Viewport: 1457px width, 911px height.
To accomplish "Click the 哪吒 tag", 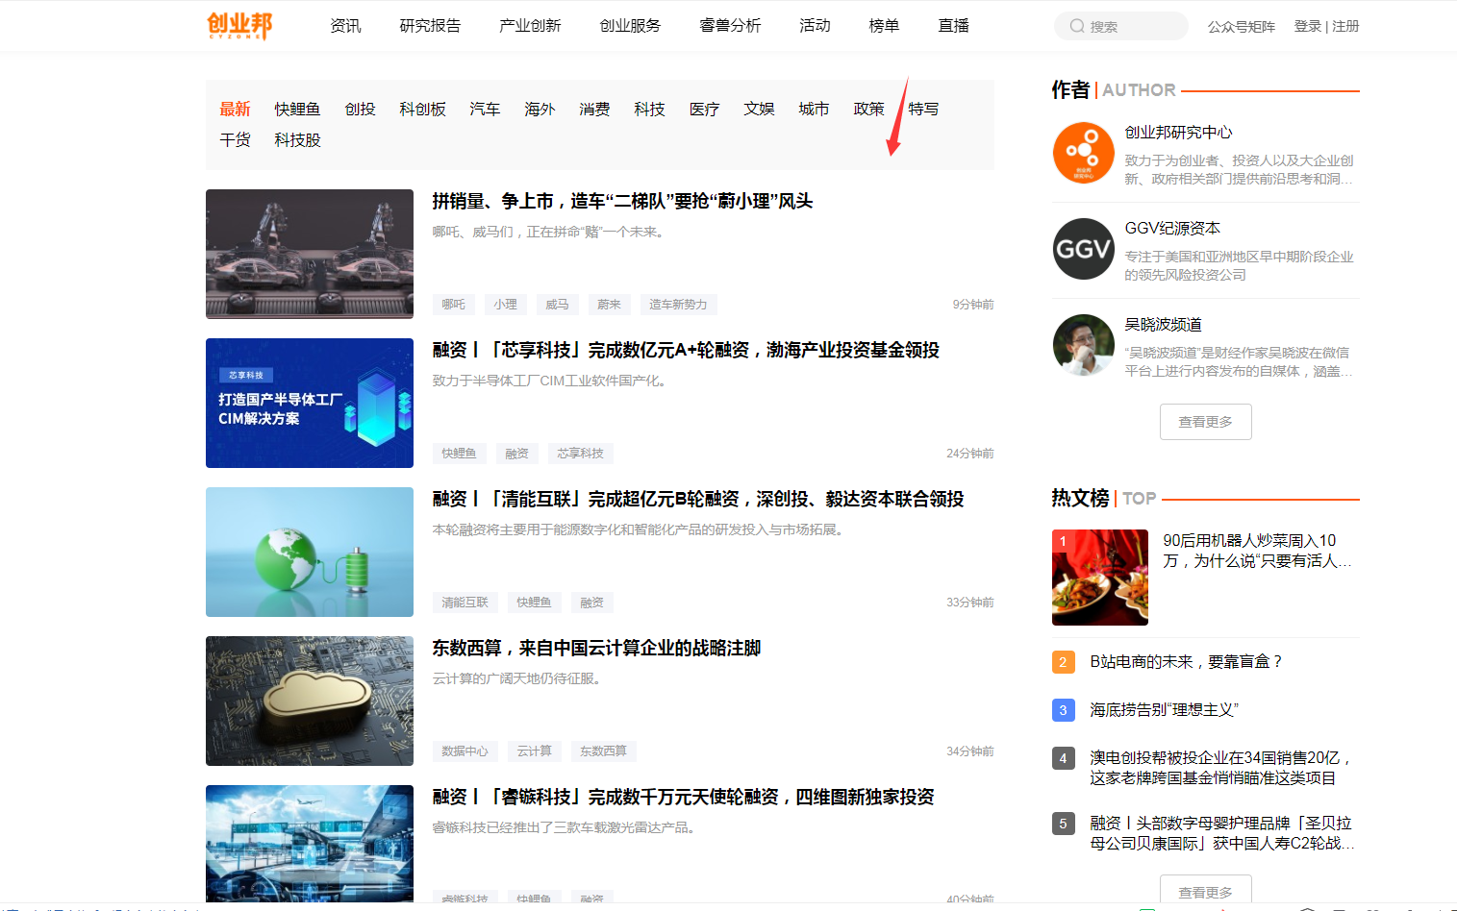I will coord(453,305).
